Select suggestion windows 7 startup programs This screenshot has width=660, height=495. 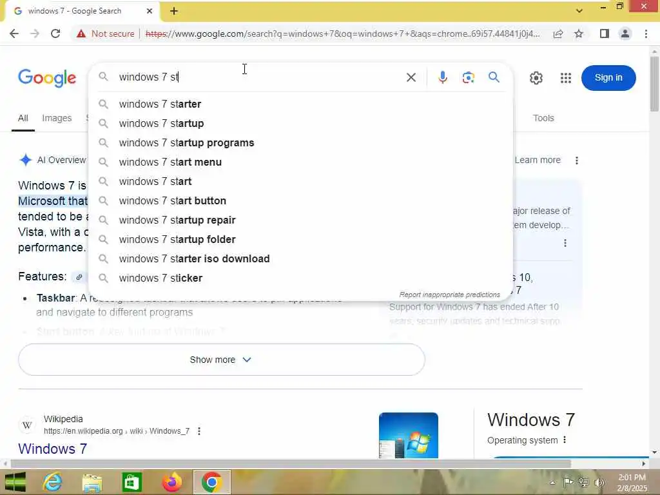point(301,142)
